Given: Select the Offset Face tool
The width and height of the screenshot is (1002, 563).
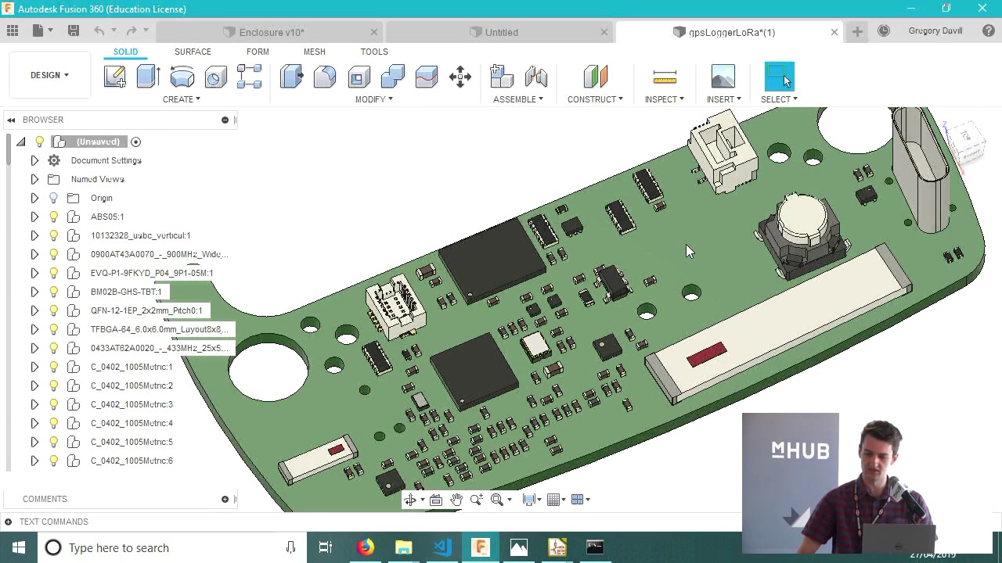Looking at the screenshot, I should click(x=426, y=77).
